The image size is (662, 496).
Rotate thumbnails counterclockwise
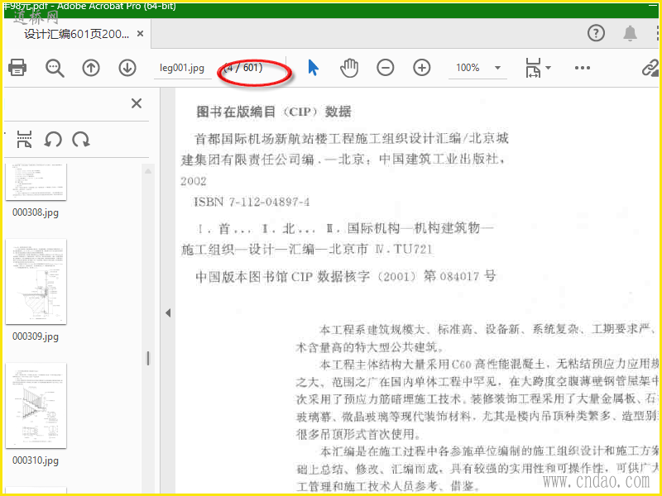click(53, 139)
